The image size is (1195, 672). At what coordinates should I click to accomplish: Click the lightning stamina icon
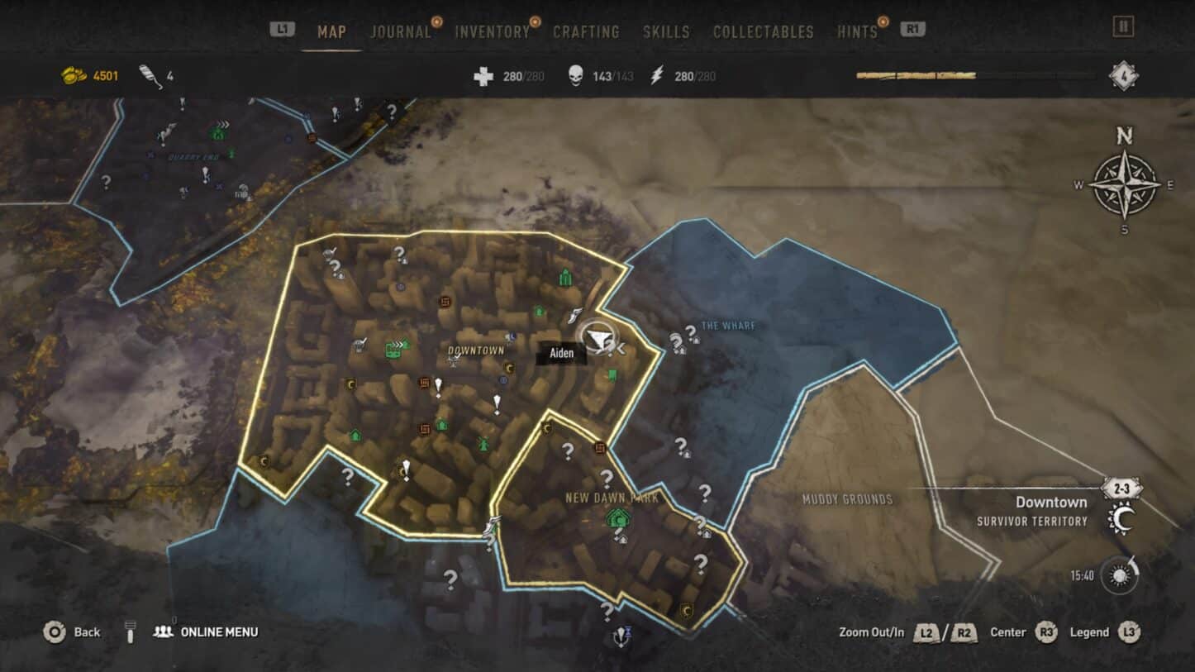tap(657, 76)
